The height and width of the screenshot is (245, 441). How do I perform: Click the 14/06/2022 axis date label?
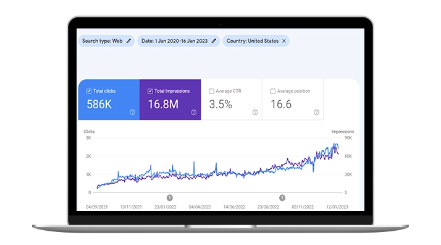pyautogui.click(x=234, y=207)
